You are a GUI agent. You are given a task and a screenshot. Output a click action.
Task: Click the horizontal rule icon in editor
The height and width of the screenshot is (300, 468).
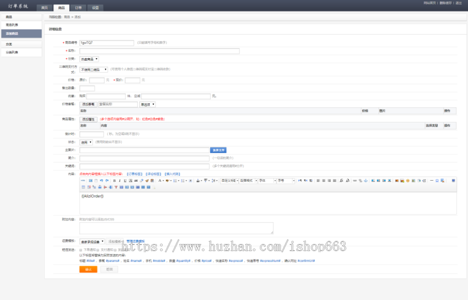point(432,181)
